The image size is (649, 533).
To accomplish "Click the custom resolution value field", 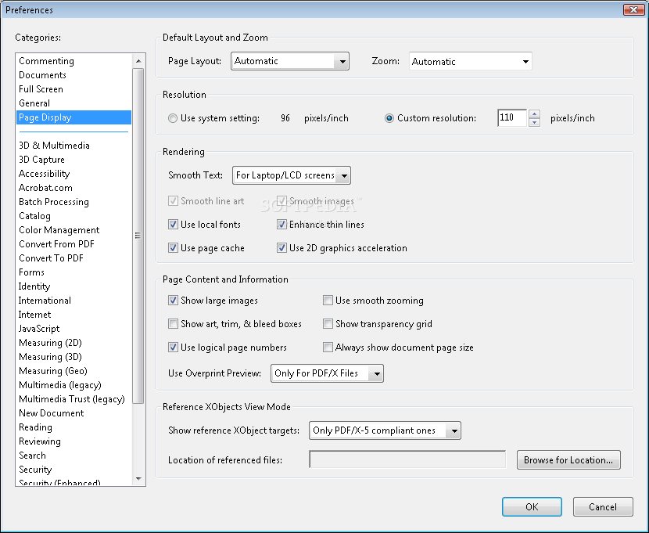I will pyautogui.click(x=512, y=118).
